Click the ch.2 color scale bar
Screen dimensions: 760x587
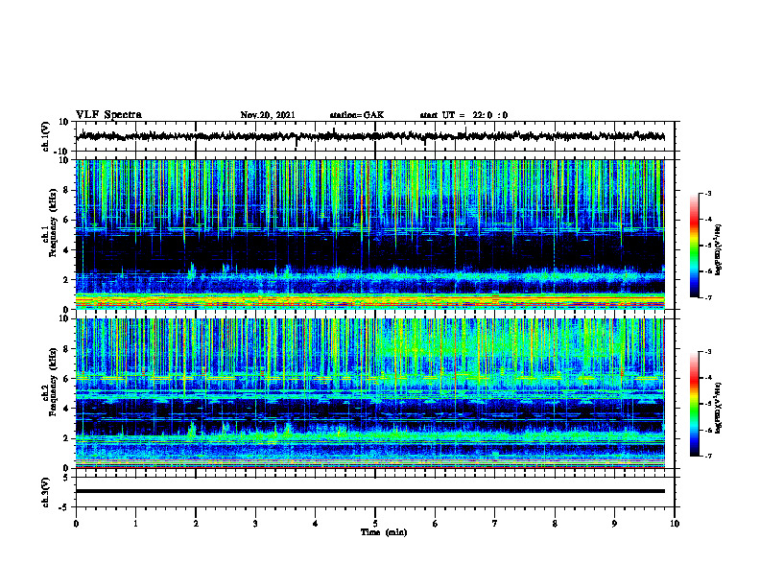[695, 404]
